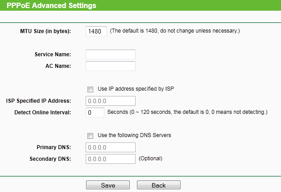Tick the Use following DNS Servers checkbox
The width and height of the screenshot is (281, 192).
(91, 136)
